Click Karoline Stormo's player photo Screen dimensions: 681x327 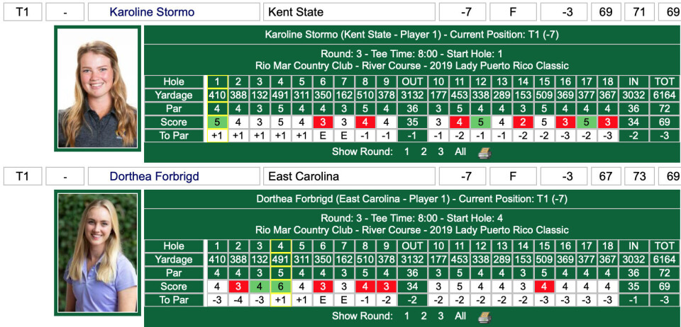97,88
